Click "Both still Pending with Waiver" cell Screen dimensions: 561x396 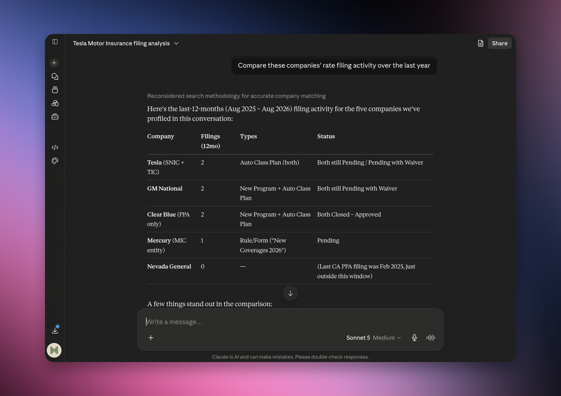coord(357,188)
